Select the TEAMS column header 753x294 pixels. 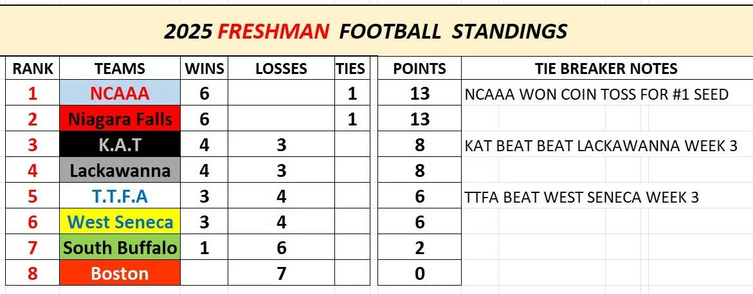pos(120,69)
